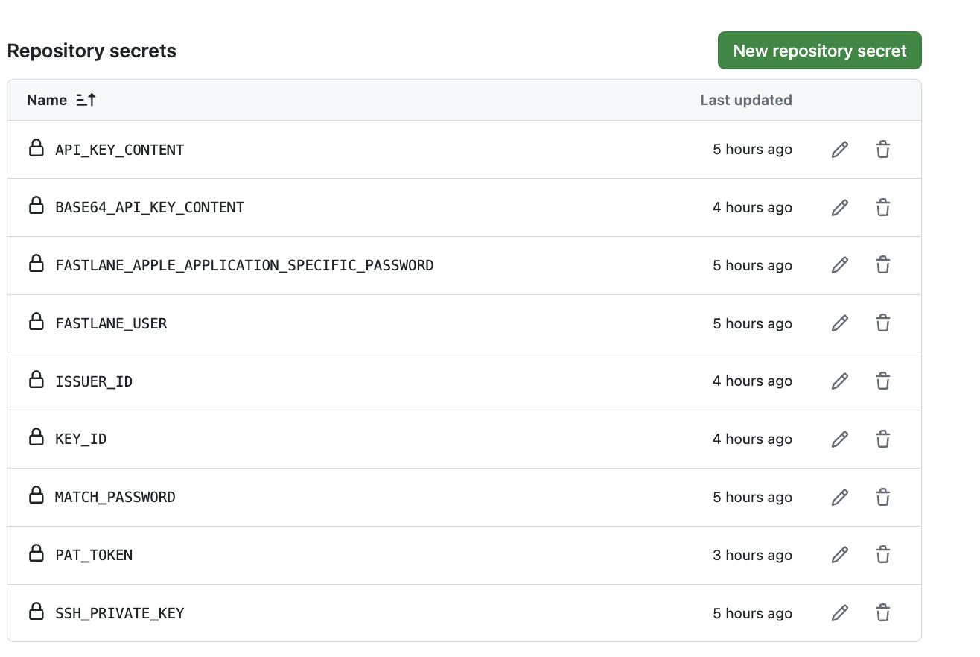
Task: Select the BASE64_API_KEY_CONTENT secret name
Action: (x=150, y=208)
